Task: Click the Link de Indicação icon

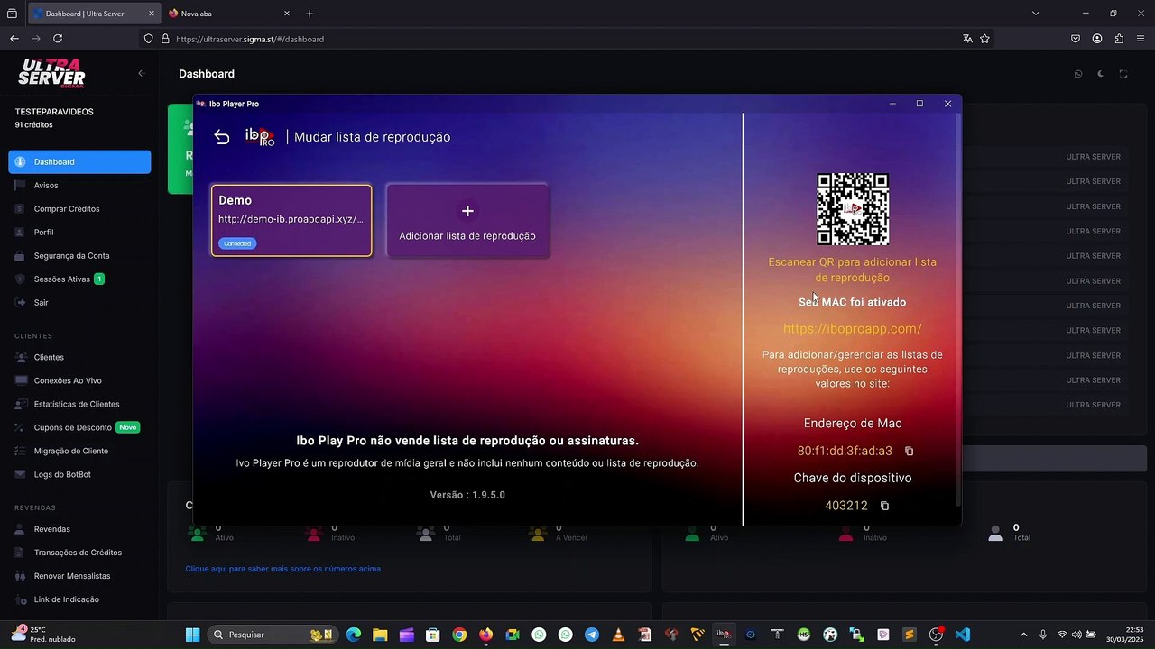Action: point(21,599)
